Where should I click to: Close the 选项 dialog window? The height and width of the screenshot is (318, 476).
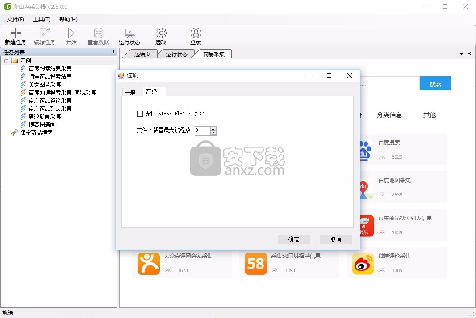(350, 76)
